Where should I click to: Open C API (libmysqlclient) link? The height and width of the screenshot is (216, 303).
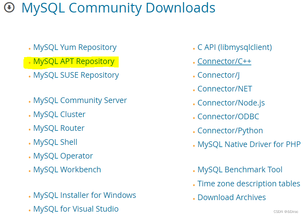pos(235,47)
